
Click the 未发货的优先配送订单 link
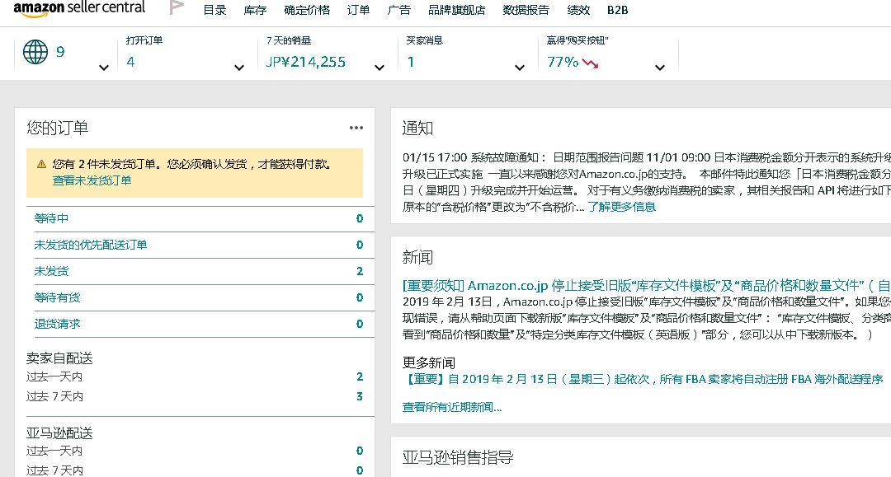(91, 245)
